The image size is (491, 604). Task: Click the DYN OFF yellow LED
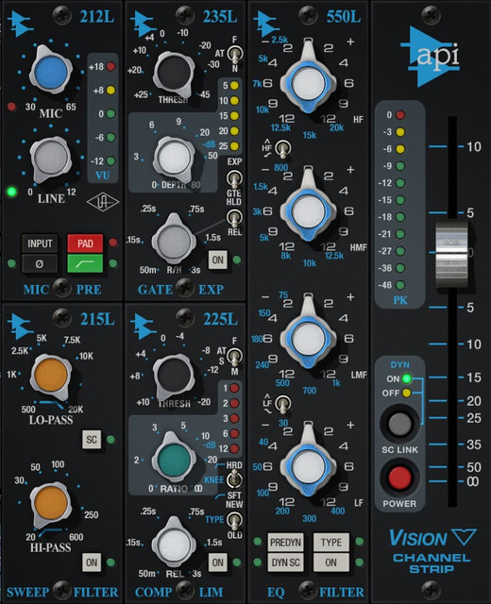pyautogui.click(x=407, y=394)
